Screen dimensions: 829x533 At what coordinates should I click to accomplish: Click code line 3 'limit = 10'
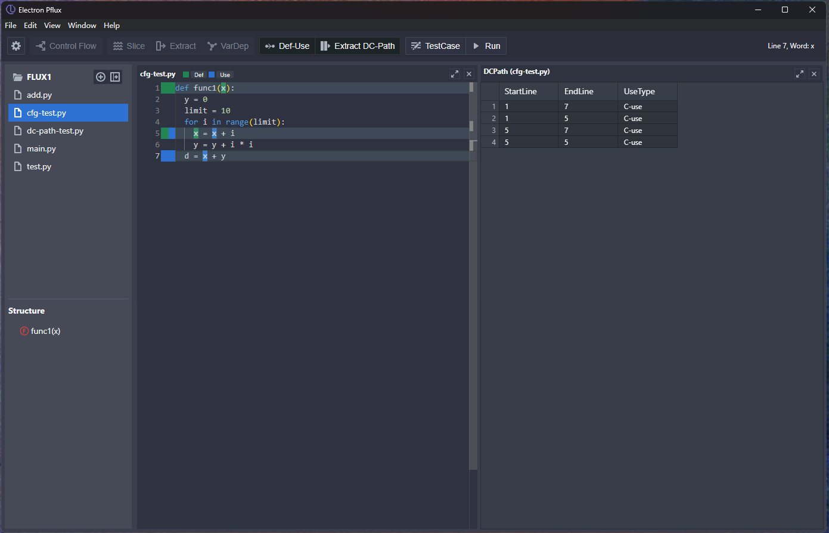pyautogui.click(x=207, y=110)
